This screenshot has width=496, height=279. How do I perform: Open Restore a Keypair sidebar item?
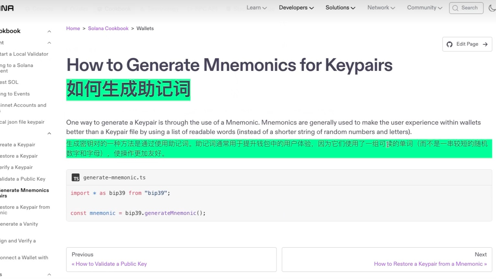tap(19, 156)
